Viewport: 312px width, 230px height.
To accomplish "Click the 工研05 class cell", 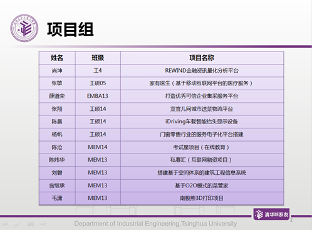I will tap(98, 83).
